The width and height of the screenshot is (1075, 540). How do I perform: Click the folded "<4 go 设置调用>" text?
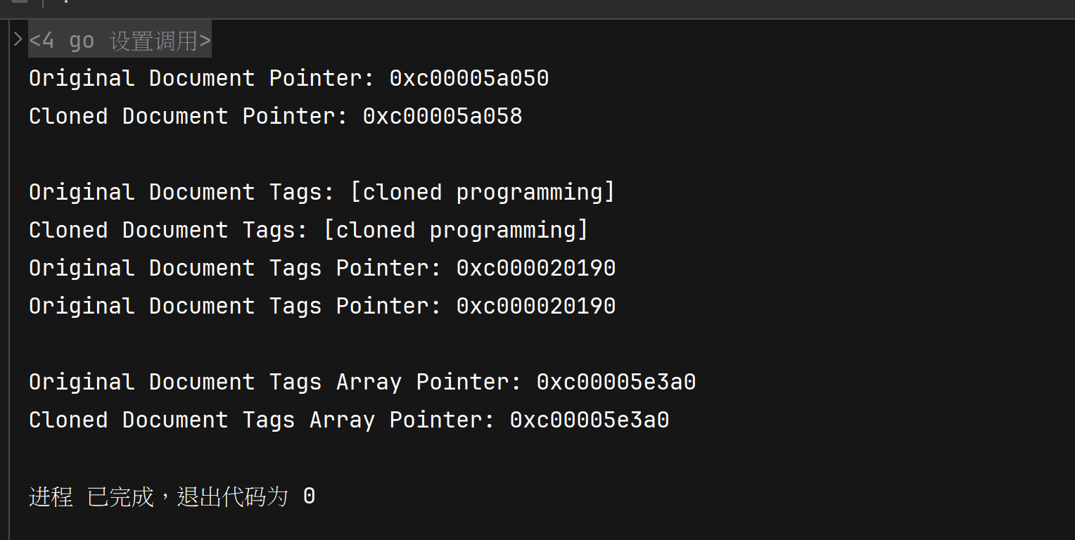[120, 41]
